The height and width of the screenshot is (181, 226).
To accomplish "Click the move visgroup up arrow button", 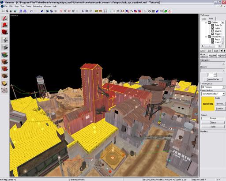I will 222,51.
